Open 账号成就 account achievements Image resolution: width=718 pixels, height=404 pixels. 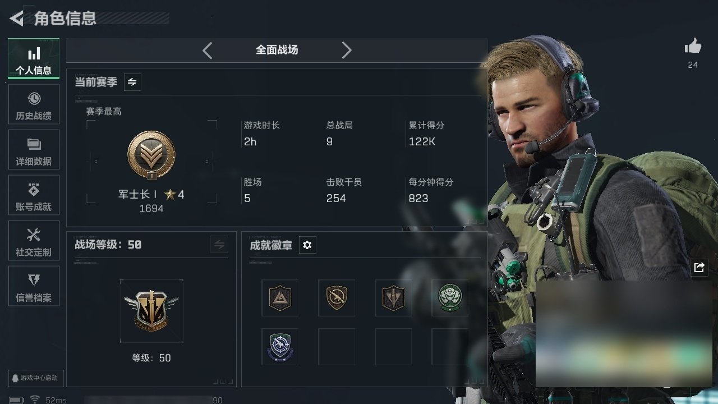coord(34,196)
